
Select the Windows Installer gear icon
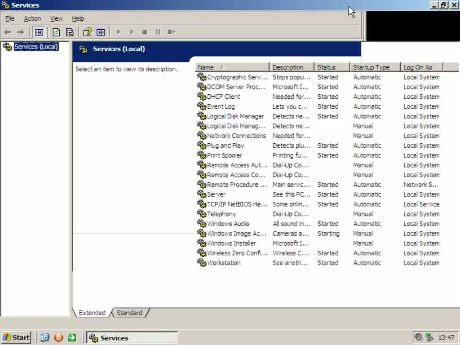[x=202, y=243]
